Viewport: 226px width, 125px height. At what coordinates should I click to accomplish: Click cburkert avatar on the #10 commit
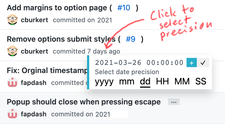coord(12,19)
